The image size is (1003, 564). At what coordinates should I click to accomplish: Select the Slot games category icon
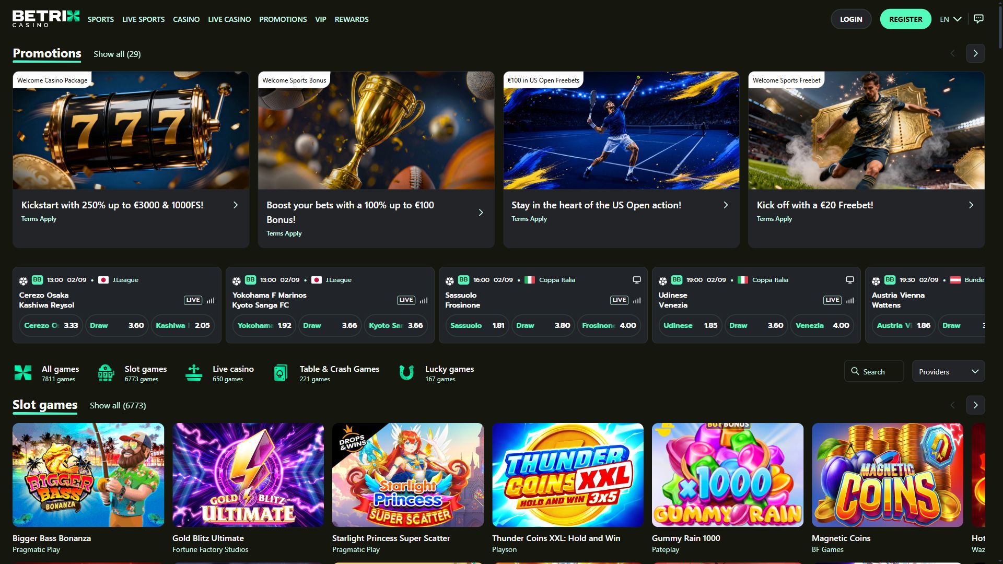[106, 373]
